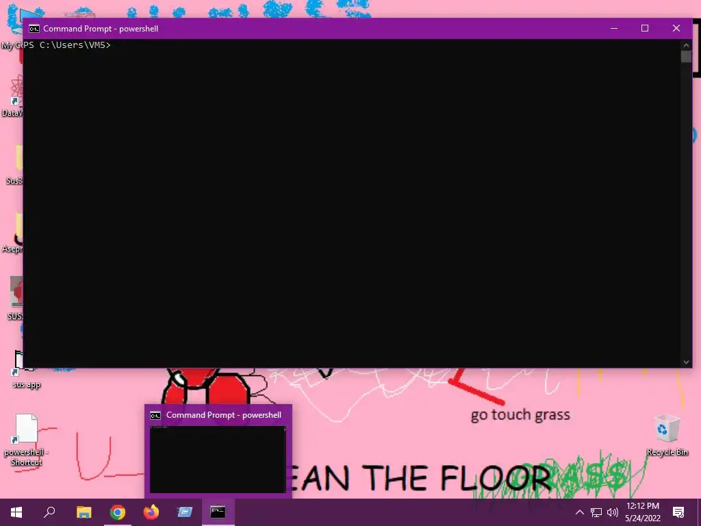Viewport: 701px width, 526px height.
Task: Click Command Prompt title bar system icon
Action: [x=34, y=29]
